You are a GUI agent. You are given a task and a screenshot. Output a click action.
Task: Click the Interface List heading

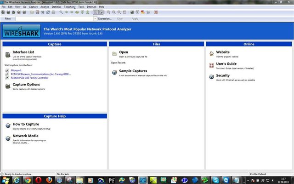pos(23,52)
